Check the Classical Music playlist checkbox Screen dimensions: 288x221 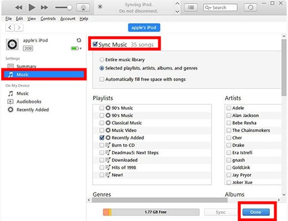[x=102, y=123]
